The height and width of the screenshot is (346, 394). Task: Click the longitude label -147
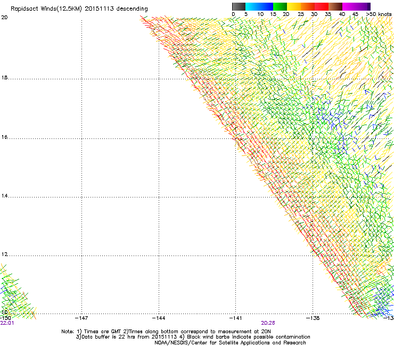(x=81, y=318)
